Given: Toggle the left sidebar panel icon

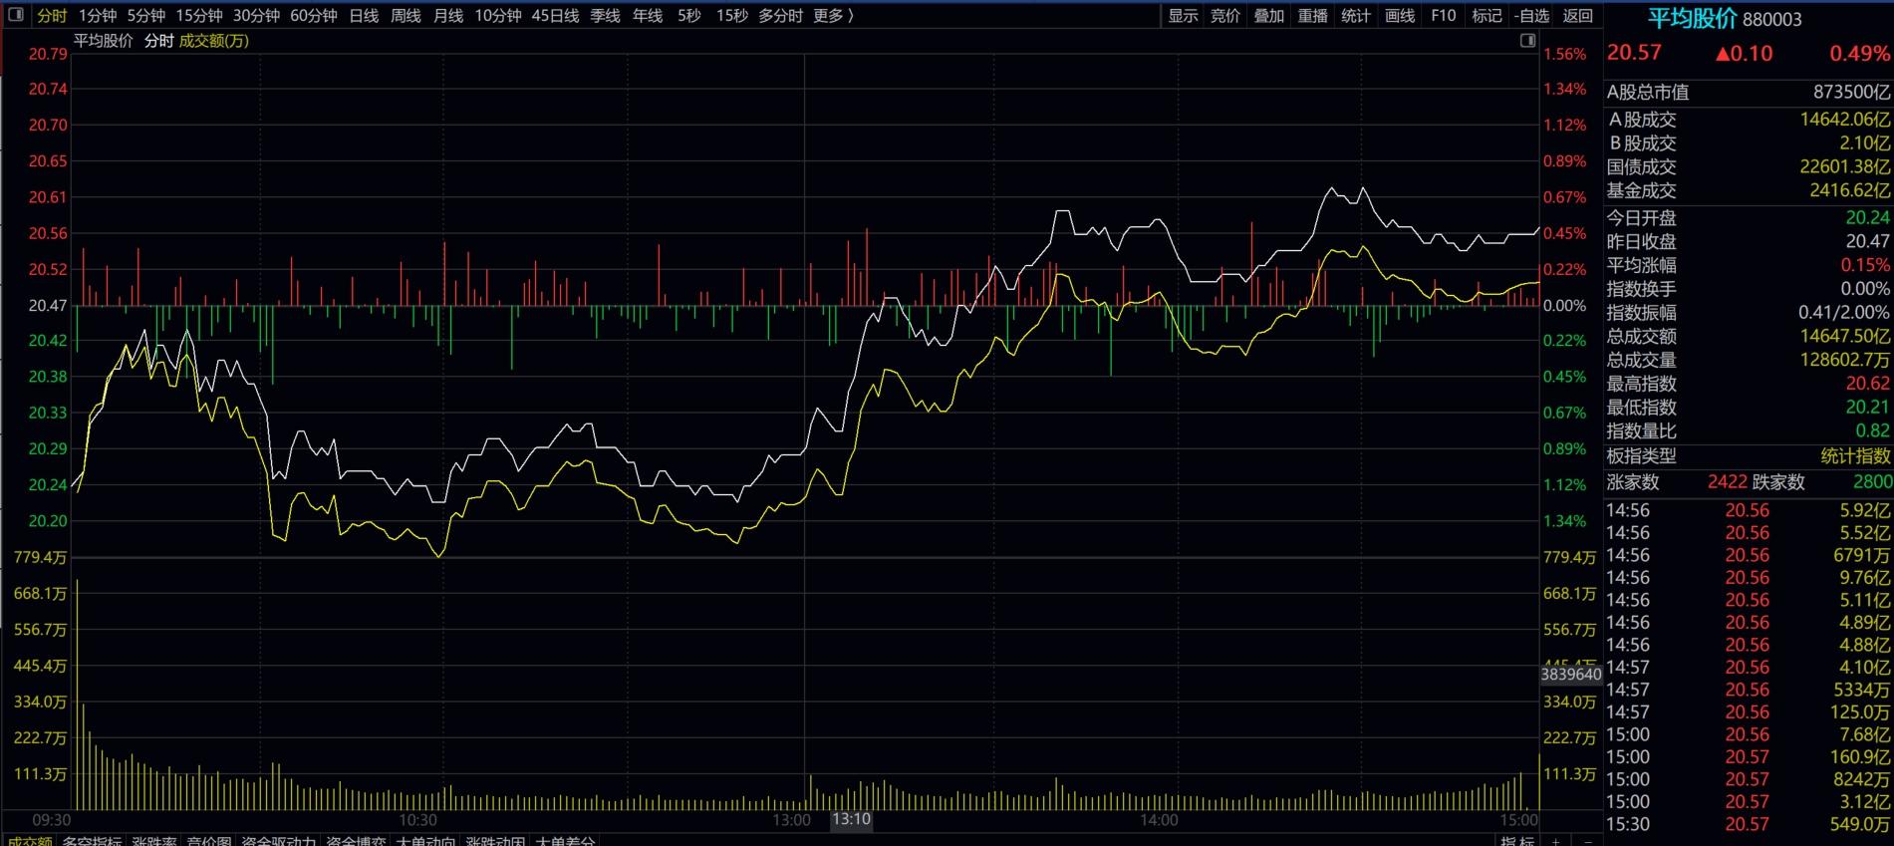Looking at the screenshot, I should [16, 15].
